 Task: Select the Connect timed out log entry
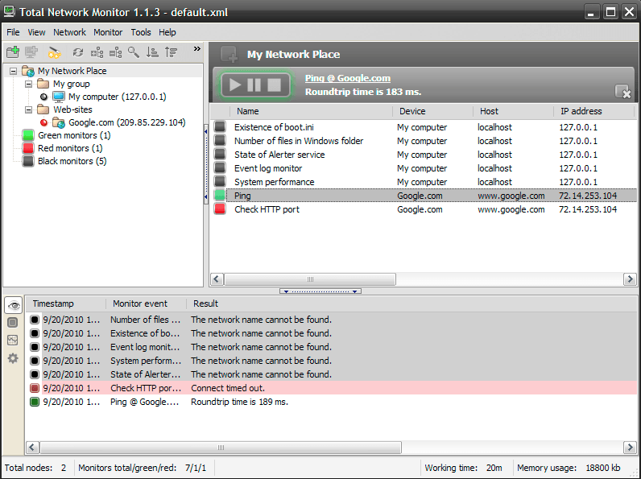coord(332,388)
